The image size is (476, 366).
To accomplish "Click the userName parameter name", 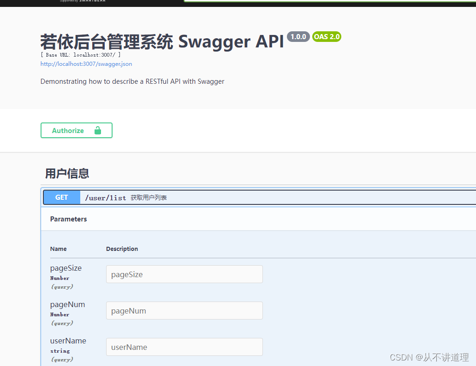I will [x=68, y=341].
